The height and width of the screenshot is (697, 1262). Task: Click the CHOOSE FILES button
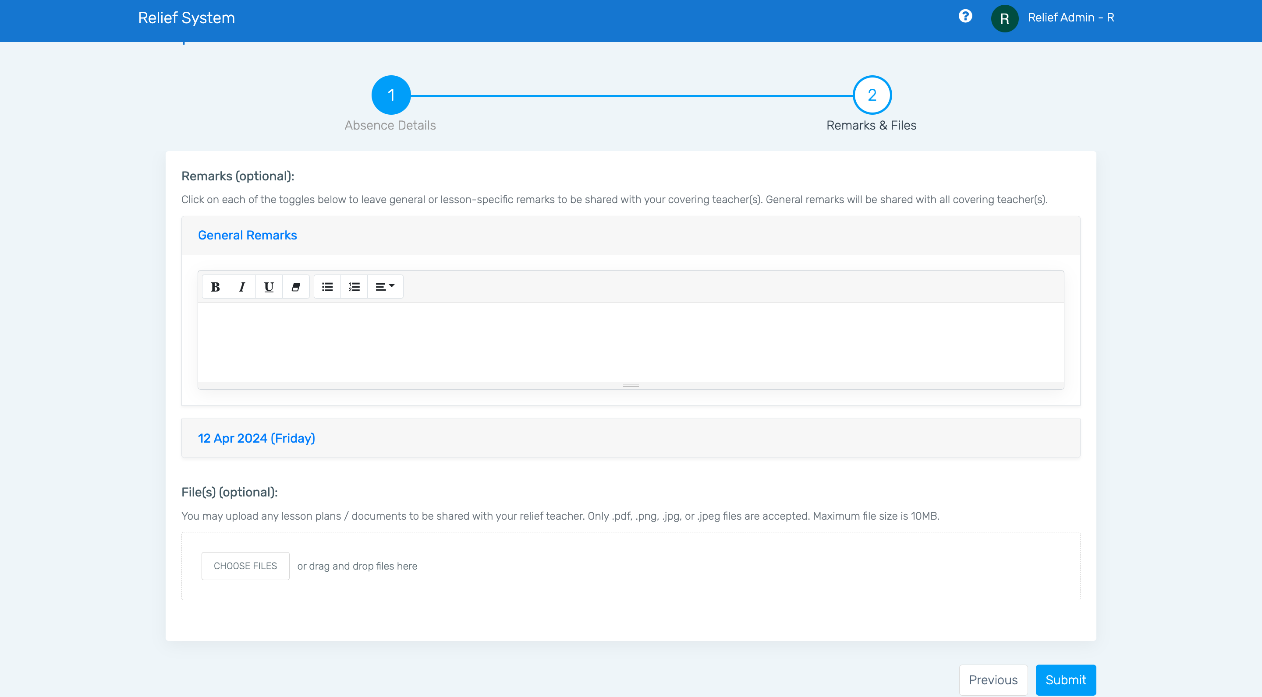pyautogui.click(x=245, y=566)
